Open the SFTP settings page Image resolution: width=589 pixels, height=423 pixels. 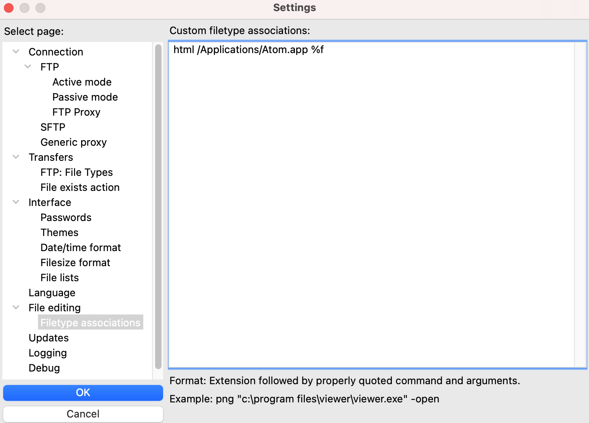click(x=53, y=127)
